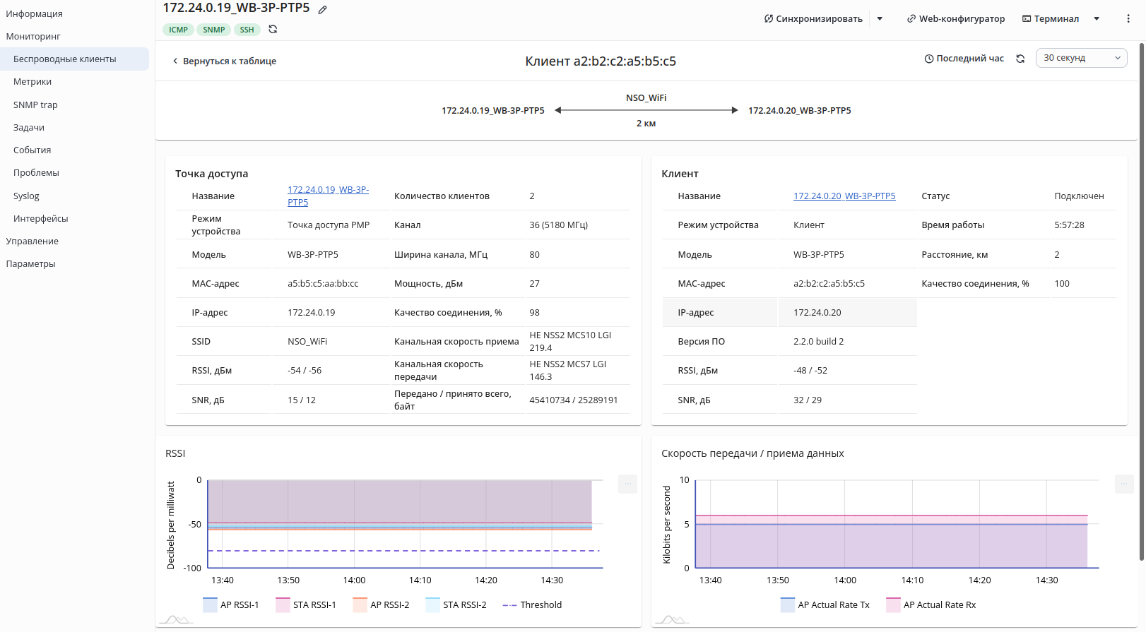Toggle Threshold line in RSSI legend
Image resolution: width=1146 pixels, height=632 pixels.
point(532,605)
